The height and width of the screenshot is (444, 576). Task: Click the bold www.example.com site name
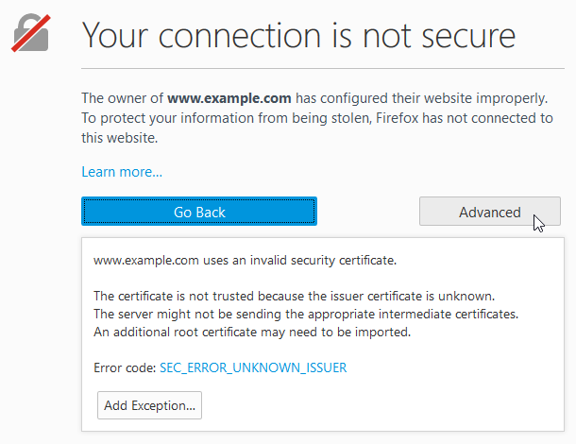click(x=229, y=97)
